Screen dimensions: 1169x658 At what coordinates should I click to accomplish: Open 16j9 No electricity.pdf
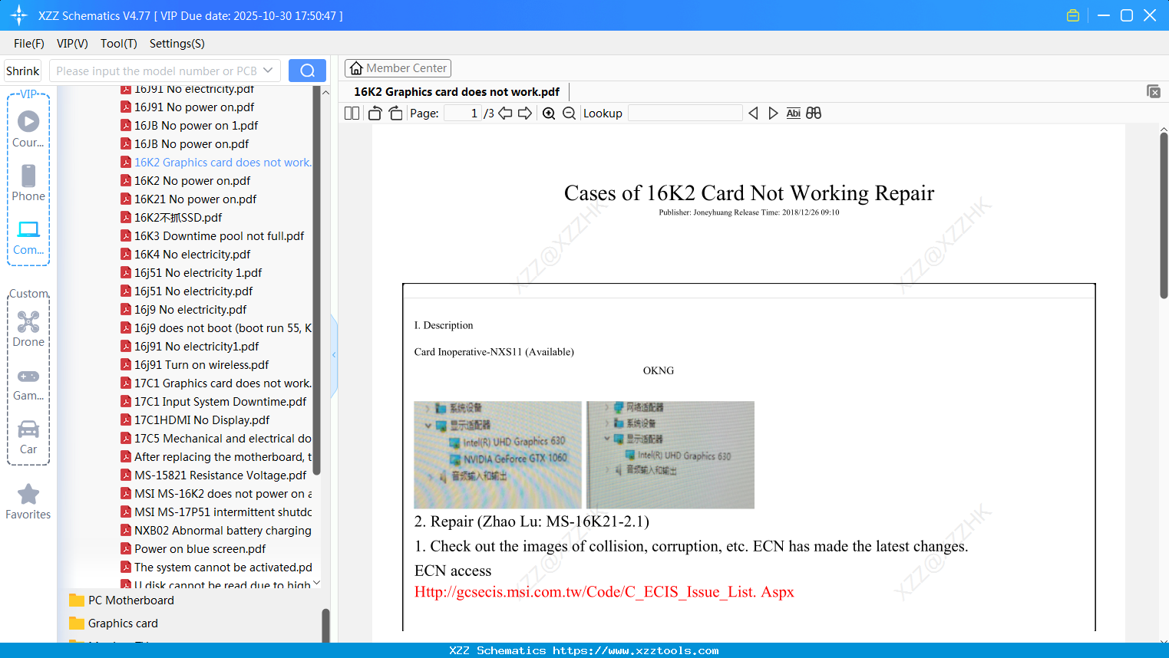tap(183, 310)
